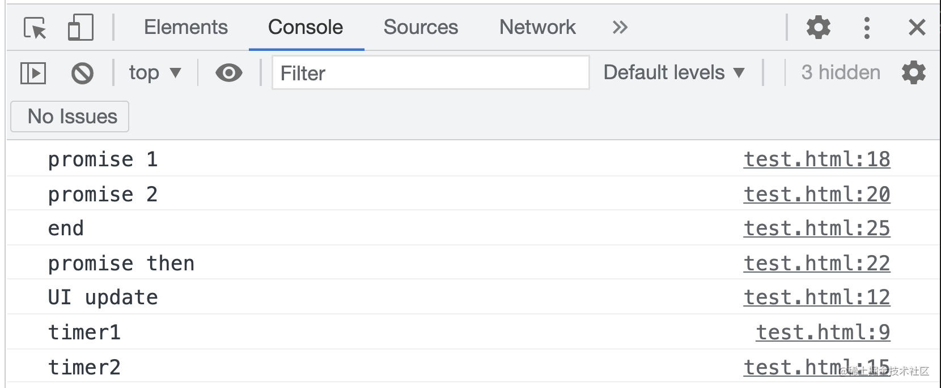Image resolution: width=941 pixels, height=388 pixels.
Task: Switch to the Elements tab
Action: point(185,27)
